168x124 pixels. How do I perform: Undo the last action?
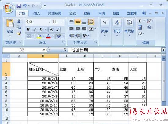(x=25, y=5)
